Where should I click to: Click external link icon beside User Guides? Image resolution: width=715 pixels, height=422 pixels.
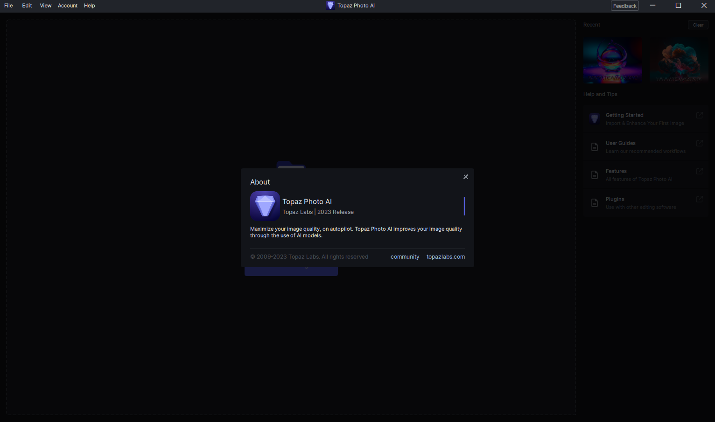700,143
